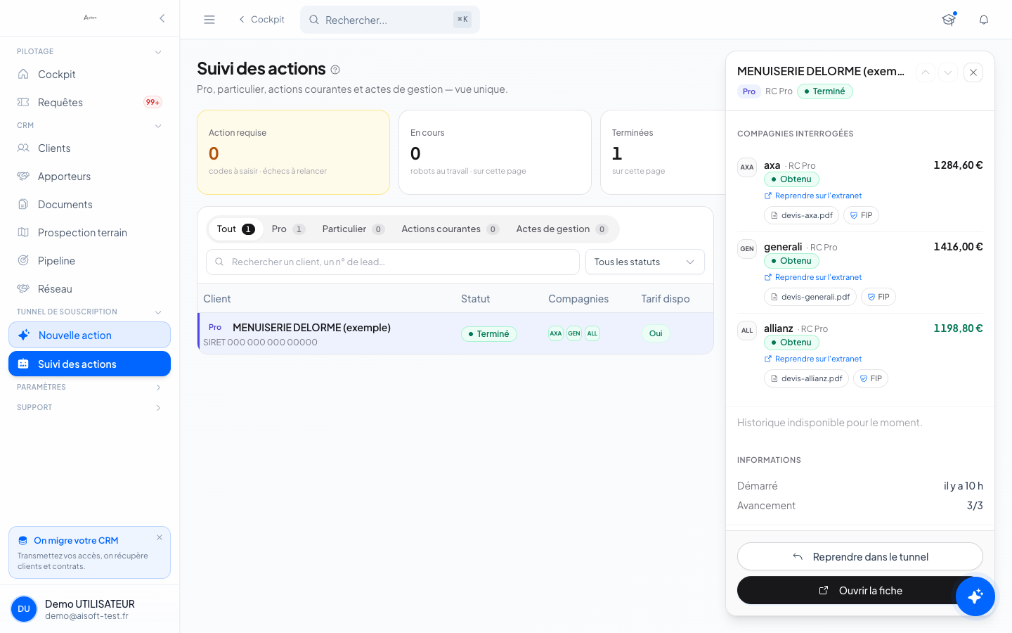Image resolution: width=1012 pixels, height=633 pixels.
Task: Open the FIP document for allianz
Action: click(871, 378)
